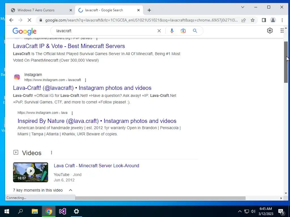
Task: Open the notification center
Action: click(x=281, y=212)
